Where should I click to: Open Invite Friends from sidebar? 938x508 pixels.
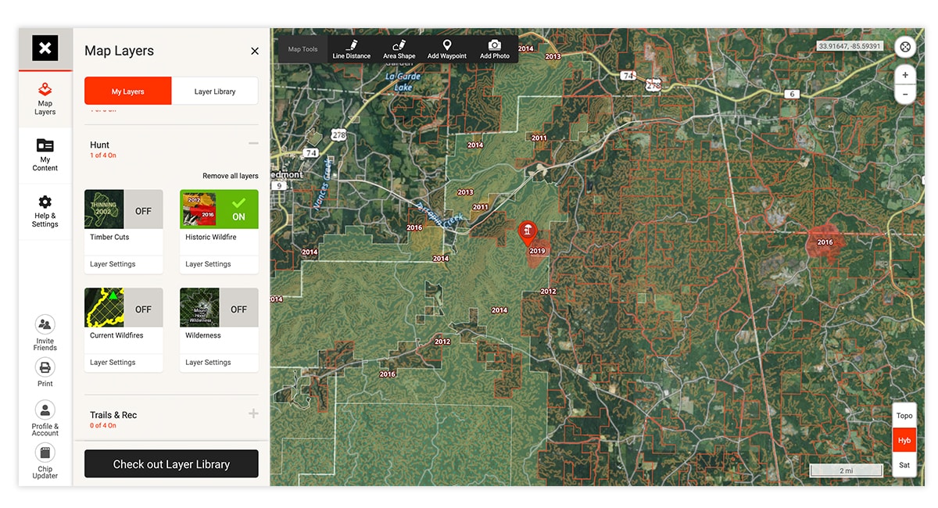45,332
